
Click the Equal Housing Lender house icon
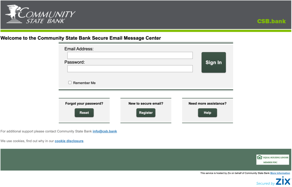pyautogui.click(x=260, y=158)
